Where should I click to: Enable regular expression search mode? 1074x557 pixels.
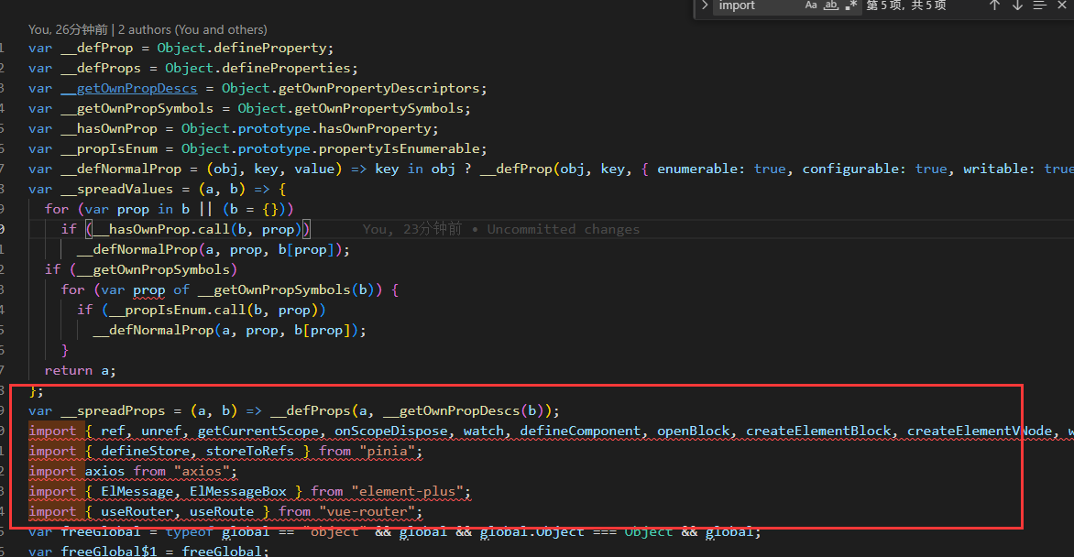(850, 6)
